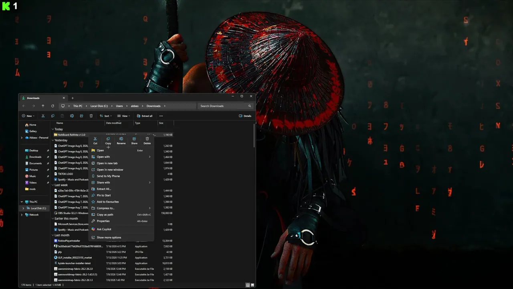
Task: Select Send to My Phone
Action: click(x=121, y=176)
